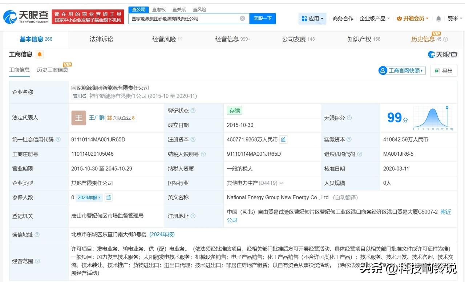
Task: Click the notification bell in the top bar
Action: coord(438,19)
